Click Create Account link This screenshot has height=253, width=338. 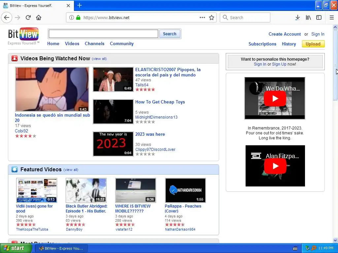[x=285, y=34]
